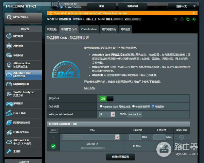Open the network setup wizard icon

pyautogui.click(x=9, y=17)
